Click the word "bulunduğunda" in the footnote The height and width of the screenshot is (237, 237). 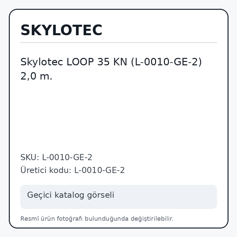click(x=106, y=219)
